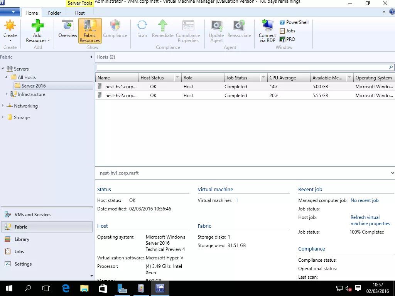Click the 5.55 GB available memory cell
Image resolution: width=395 pixels, height=296 pixels.
coord(320,96)
